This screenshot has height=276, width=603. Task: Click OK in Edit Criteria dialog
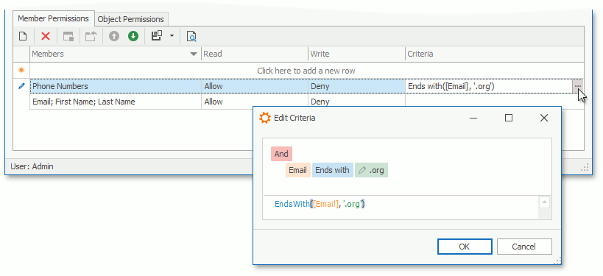(x=465, y=247)
